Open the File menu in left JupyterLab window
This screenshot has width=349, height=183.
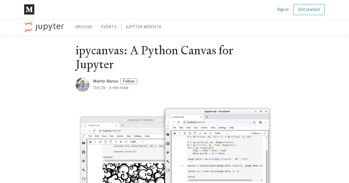click(90, 136)
